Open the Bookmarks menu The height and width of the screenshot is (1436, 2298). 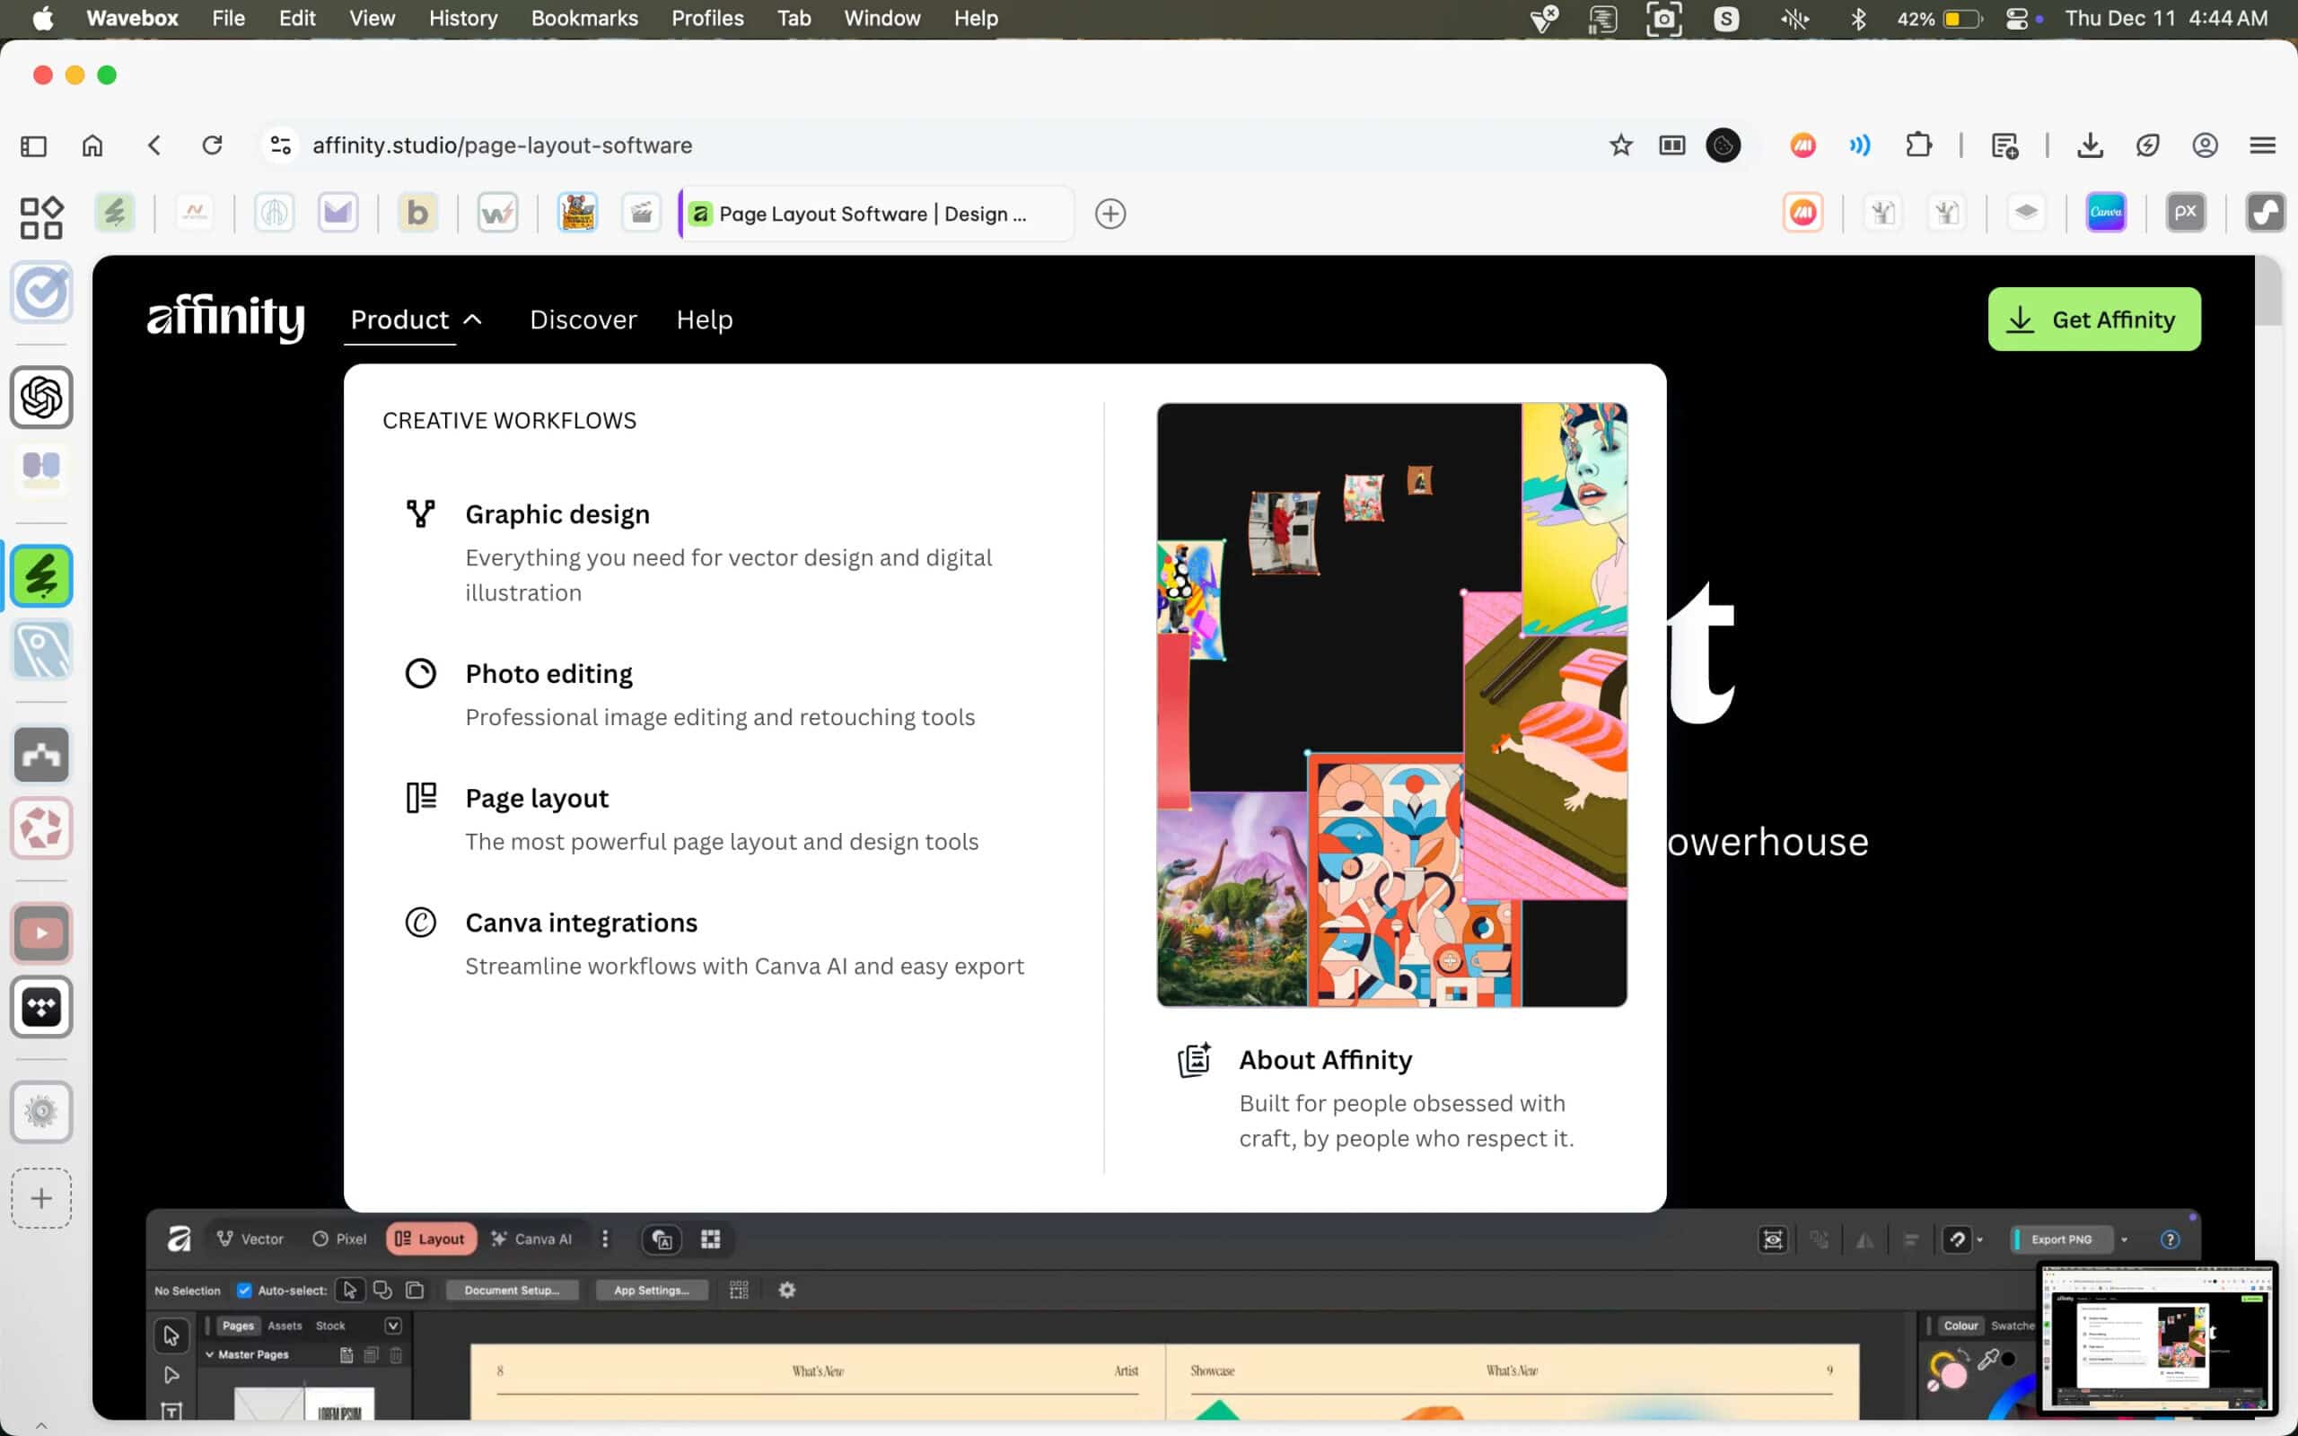pos(584,18)
